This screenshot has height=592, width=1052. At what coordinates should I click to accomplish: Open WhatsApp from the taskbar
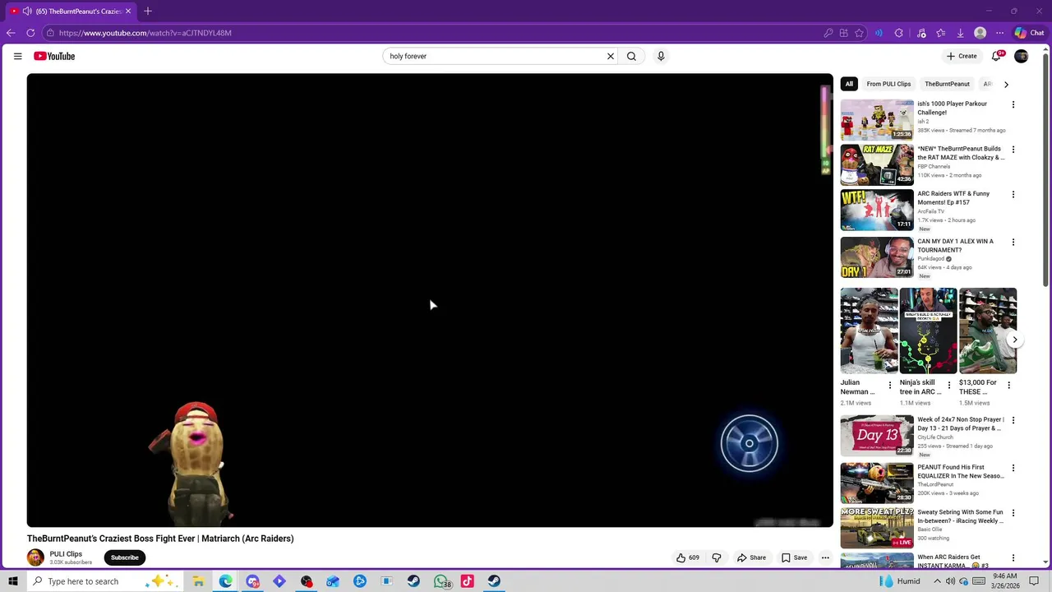click(x=441, y=581)
